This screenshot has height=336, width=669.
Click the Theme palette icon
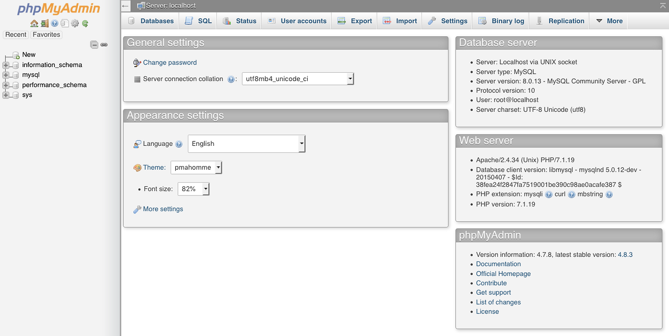pos(137,168)
